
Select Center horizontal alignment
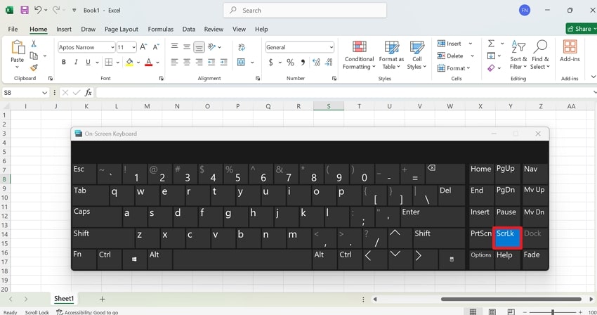[187, 62]
